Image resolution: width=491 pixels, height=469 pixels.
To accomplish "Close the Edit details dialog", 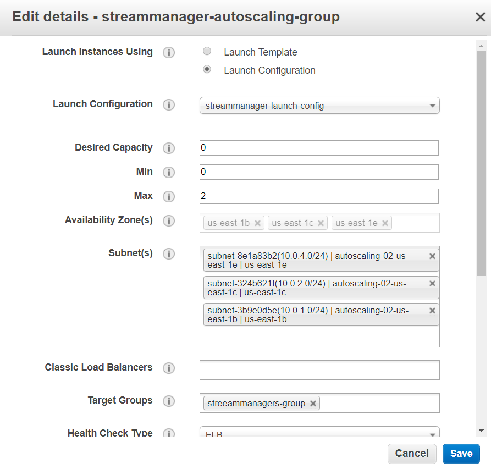I will 480,17.
